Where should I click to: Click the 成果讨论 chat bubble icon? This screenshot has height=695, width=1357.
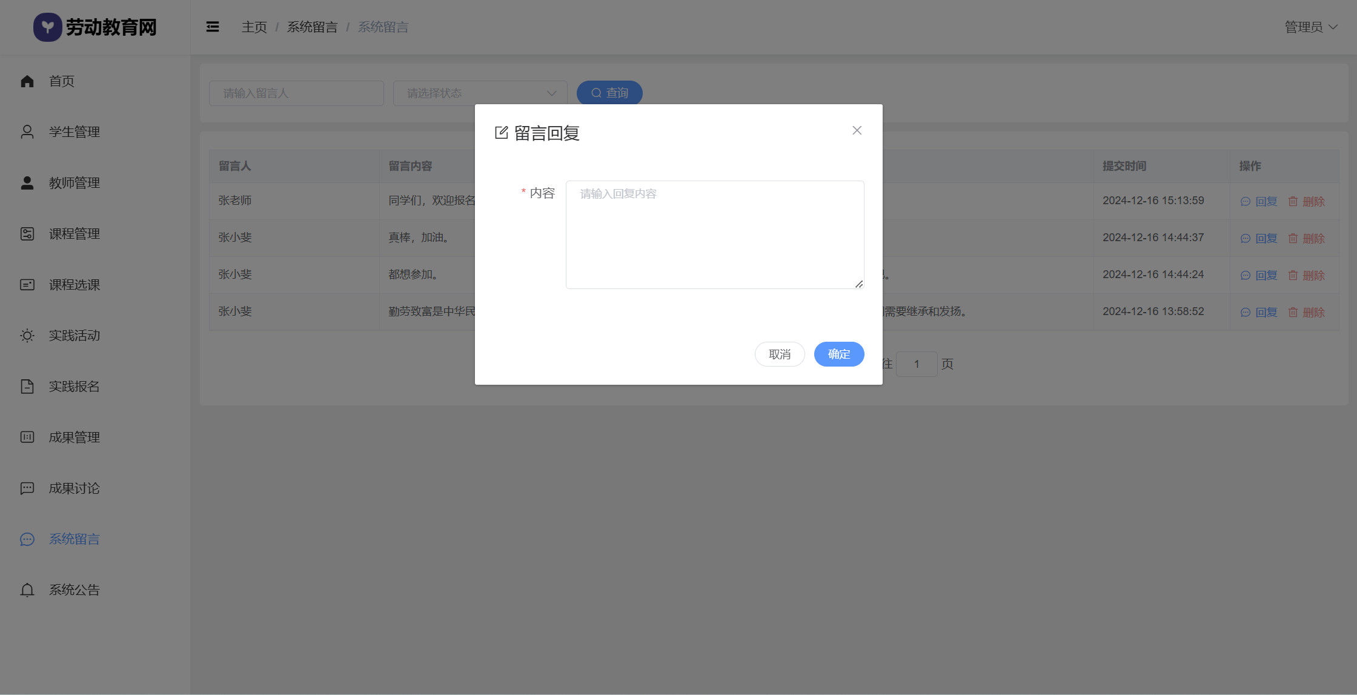[x=27, y=488]
